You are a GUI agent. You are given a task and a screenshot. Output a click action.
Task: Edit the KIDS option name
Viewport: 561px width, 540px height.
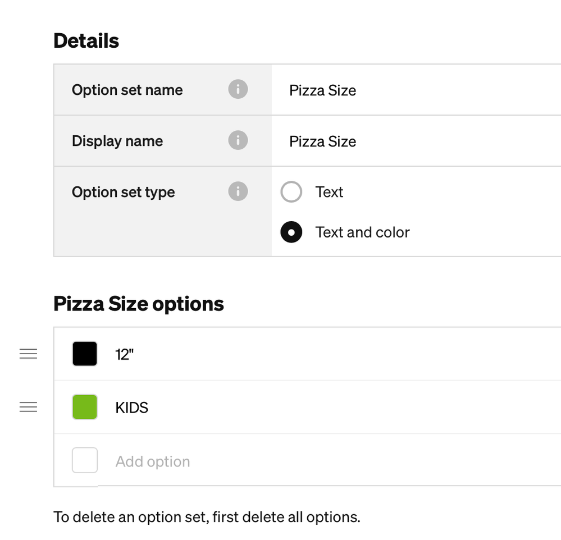pyautogui.click(x=336, y=408)
